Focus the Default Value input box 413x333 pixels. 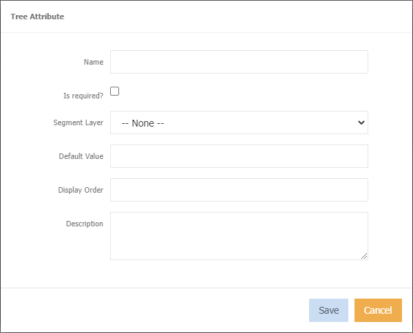239,156
